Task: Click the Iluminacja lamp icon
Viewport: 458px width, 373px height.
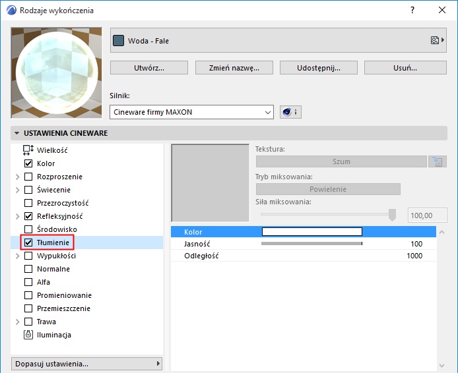Action: [28, 335]
